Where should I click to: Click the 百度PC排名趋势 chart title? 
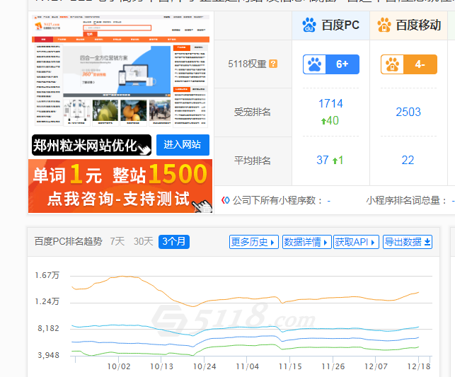[68, 241]
